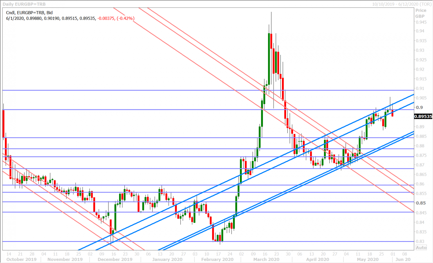Click the 0.88 price axis label
Viewport: 433px width, 263px height.
click(420, 146)
